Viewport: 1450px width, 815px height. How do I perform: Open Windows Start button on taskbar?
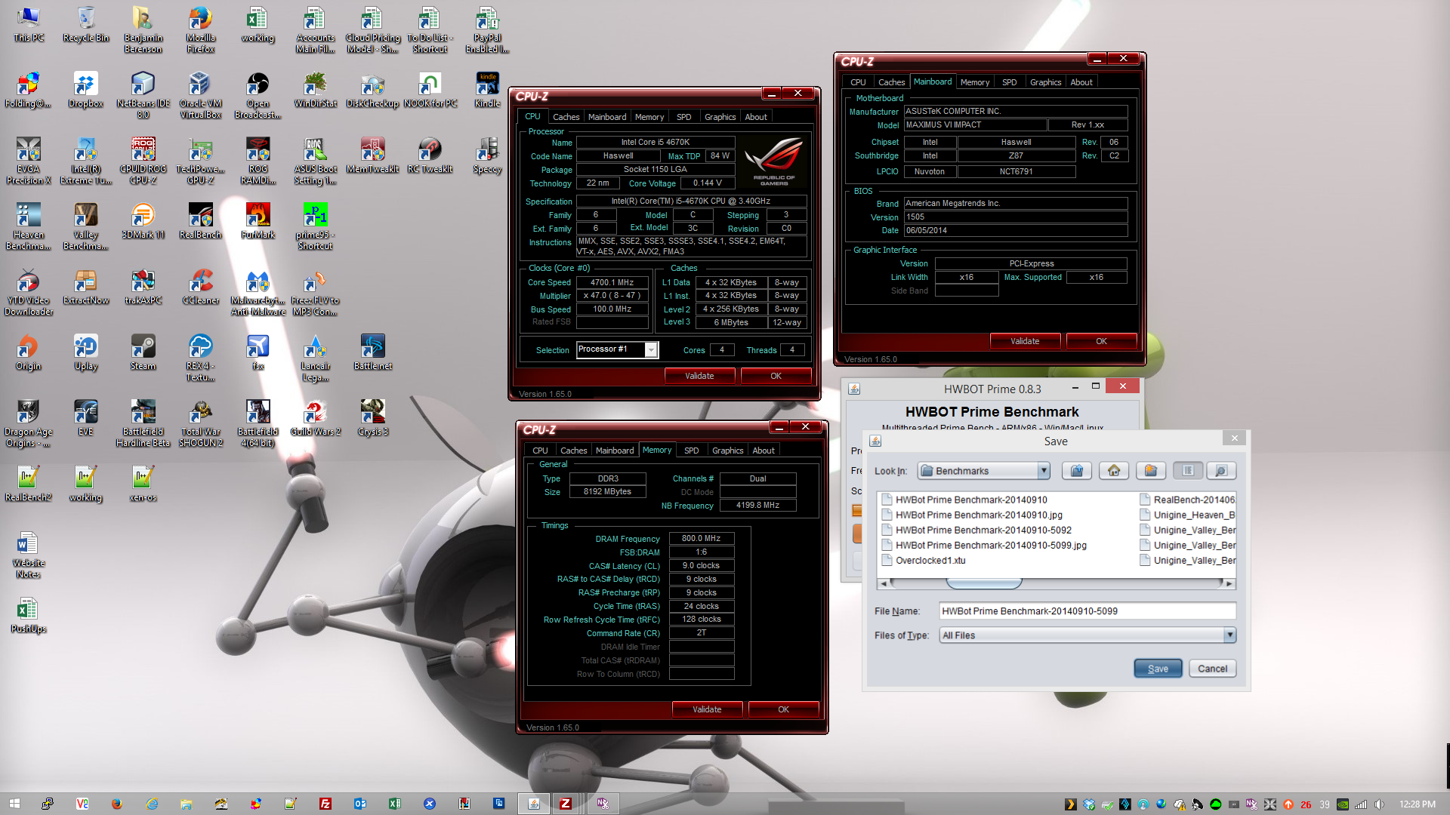(x=14, y=804)
